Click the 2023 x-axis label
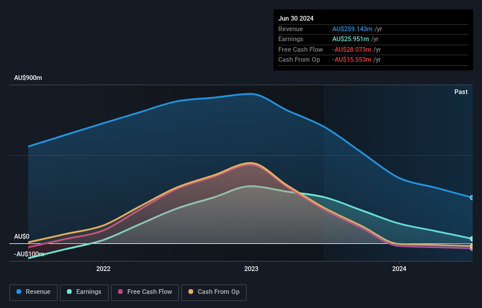 251,269
